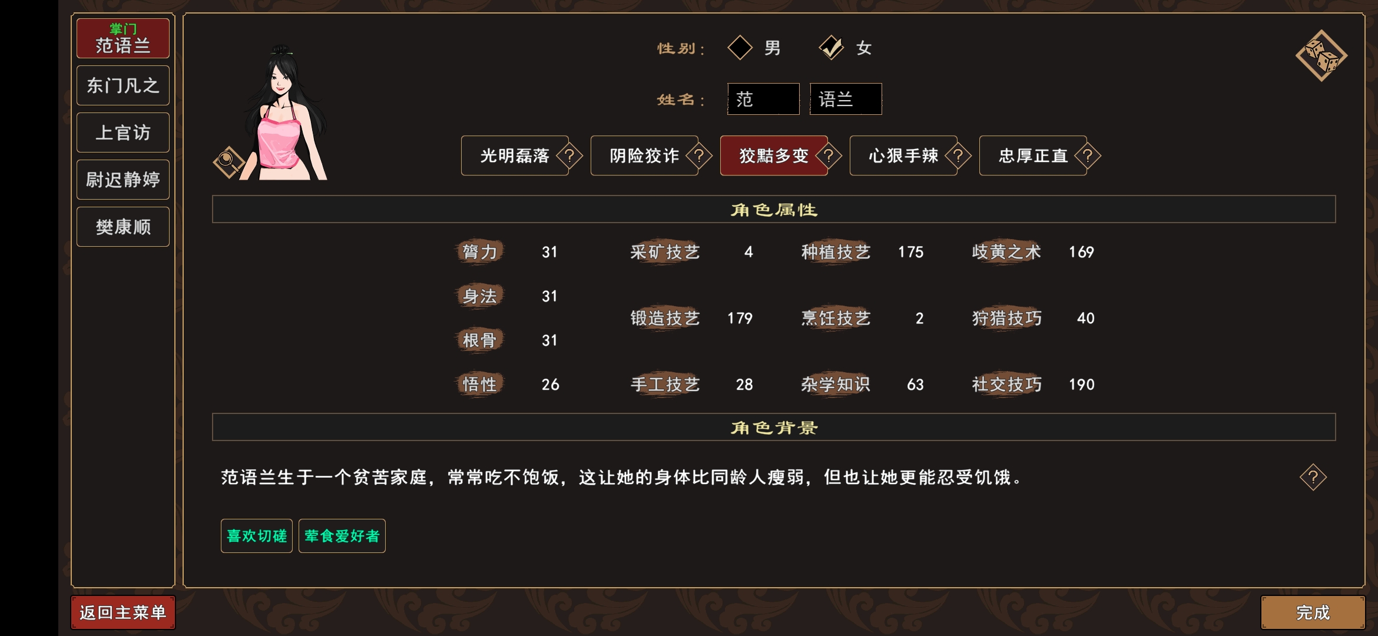Viewport: 1378px width, 636px height.
Task: View help for 忠厚正直 personality
Action: point(1086,157)
